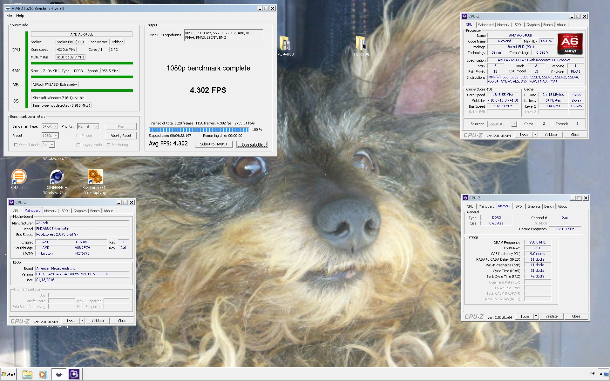Click the Multiplier x 18.0 value
Viewport: 610px width, 381px height.
tap(503, 100)
